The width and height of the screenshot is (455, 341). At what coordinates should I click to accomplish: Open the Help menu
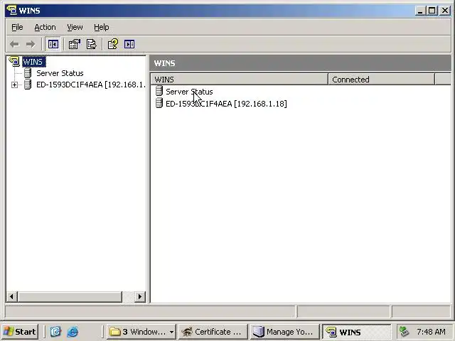(x=101, y=27)
